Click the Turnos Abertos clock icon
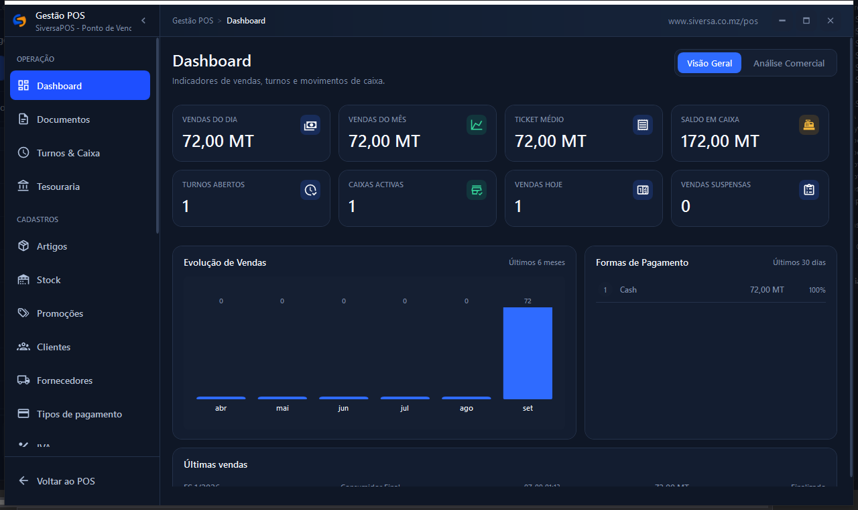Image resolution: width=858 pixels, height=510 pixels. (310, 190)
